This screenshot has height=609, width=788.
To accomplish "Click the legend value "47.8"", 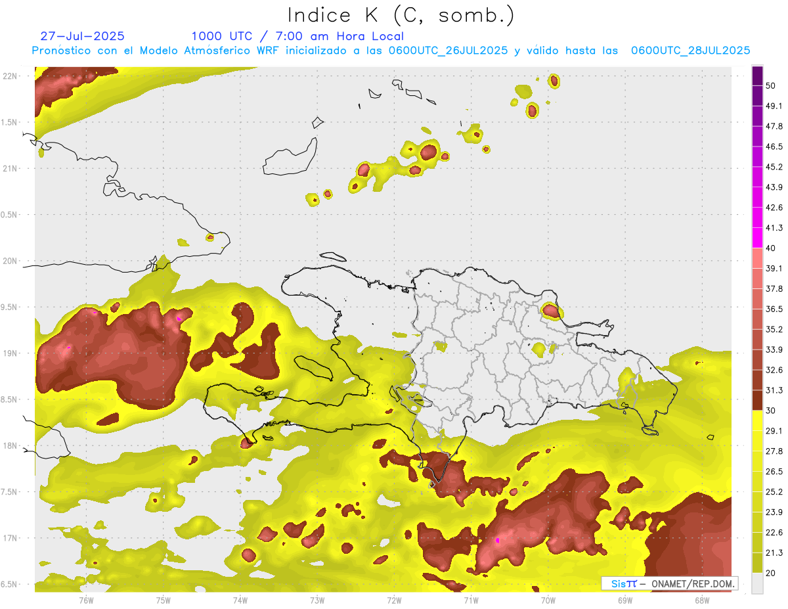I will tap(774, 126).
